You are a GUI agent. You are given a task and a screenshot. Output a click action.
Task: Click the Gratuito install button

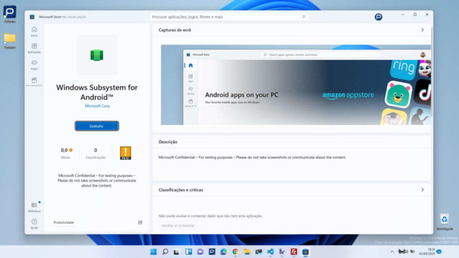(x=96, y=126)
